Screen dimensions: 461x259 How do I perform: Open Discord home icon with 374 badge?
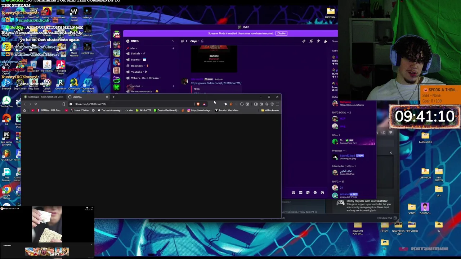[116, 35]
